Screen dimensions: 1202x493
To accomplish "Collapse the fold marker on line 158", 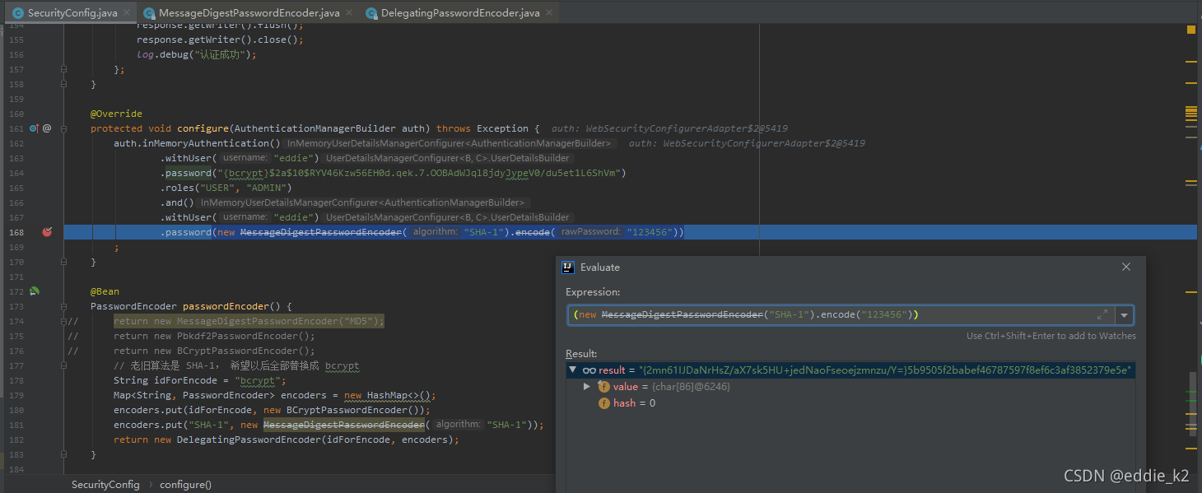I will click(63, 84).
